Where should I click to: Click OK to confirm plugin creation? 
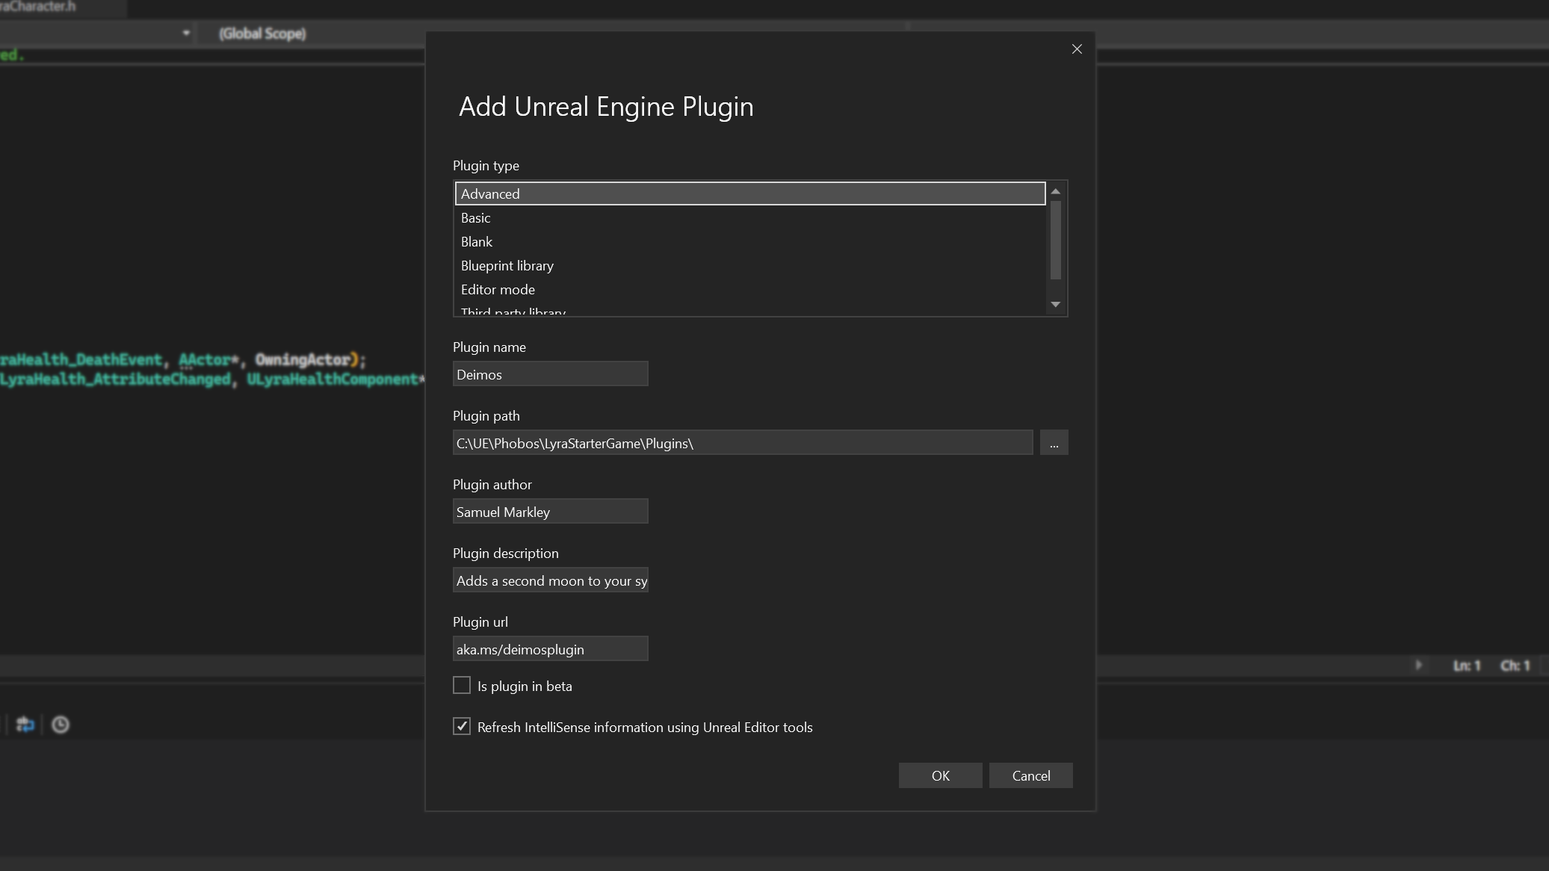point(941,775)
